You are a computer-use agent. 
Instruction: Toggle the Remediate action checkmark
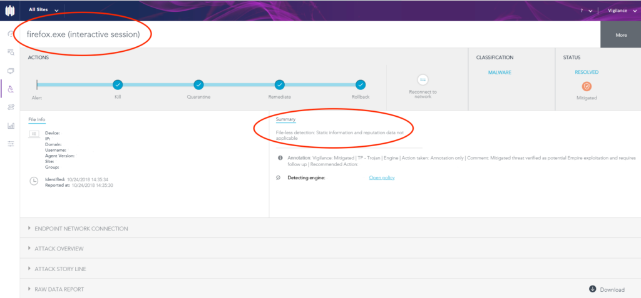279,85
